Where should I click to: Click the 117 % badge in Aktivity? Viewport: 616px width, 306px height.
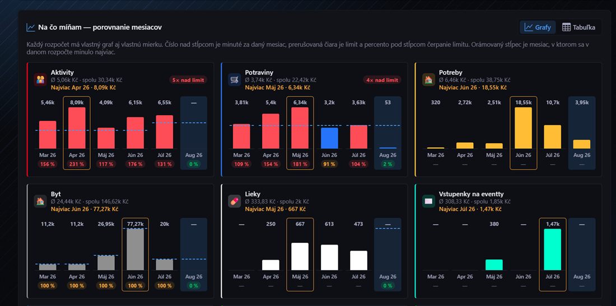point(106,164)
